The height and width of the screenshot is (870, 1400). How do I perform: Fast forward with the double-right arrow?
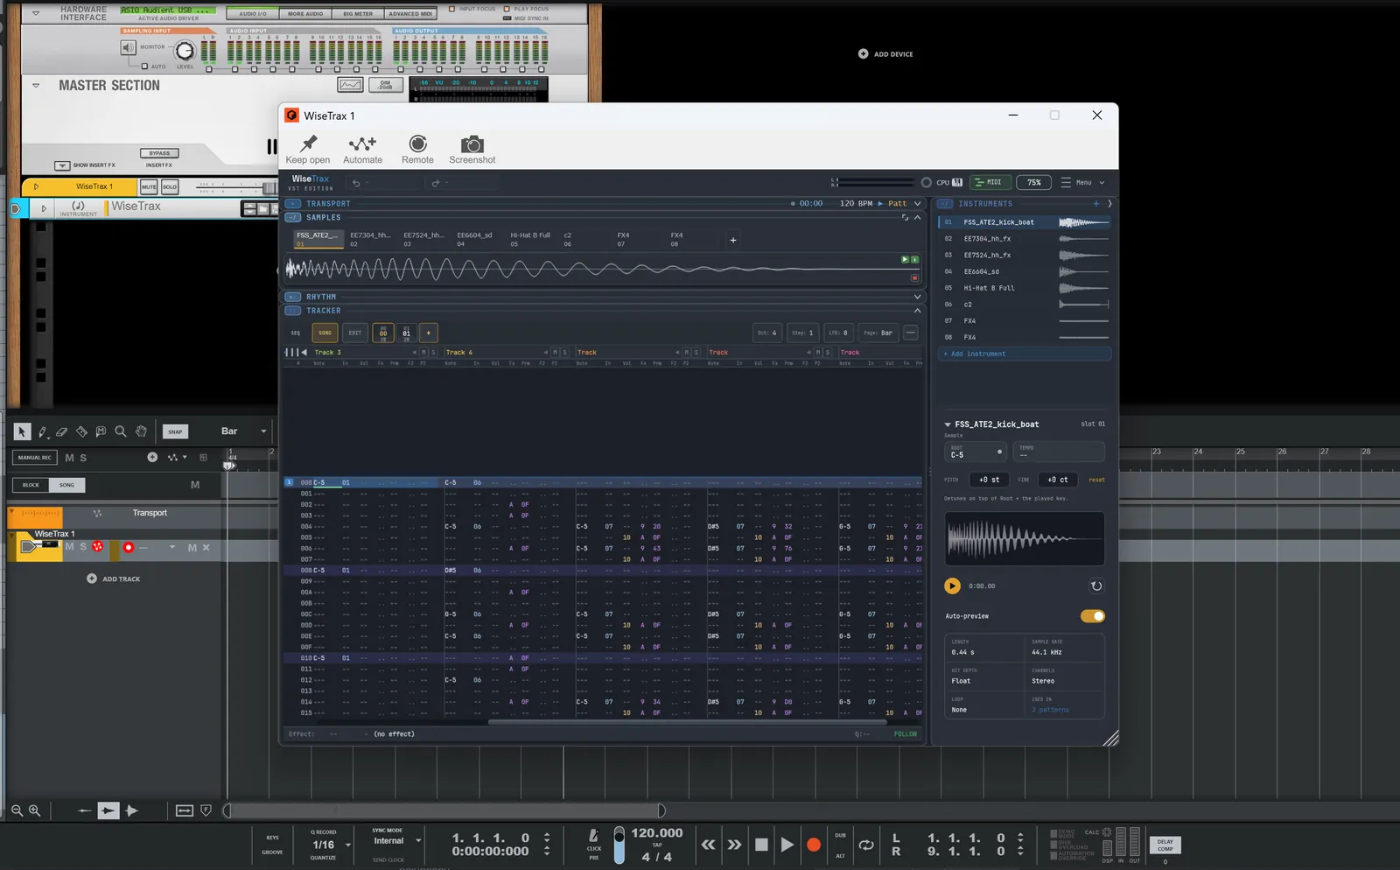735,845
